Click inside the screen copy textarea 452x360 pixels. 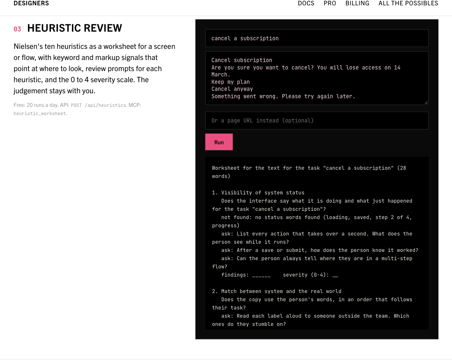click(316, 78)
